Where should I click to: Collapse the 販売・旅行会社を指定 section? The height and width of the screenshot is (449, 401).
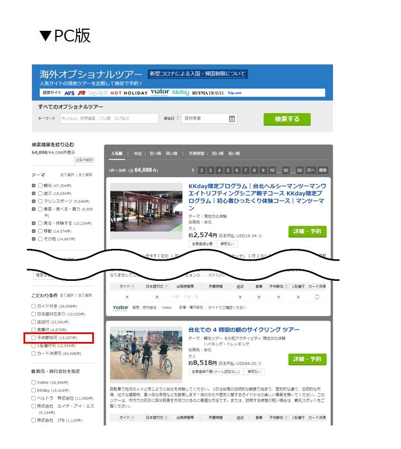point(34,371)
